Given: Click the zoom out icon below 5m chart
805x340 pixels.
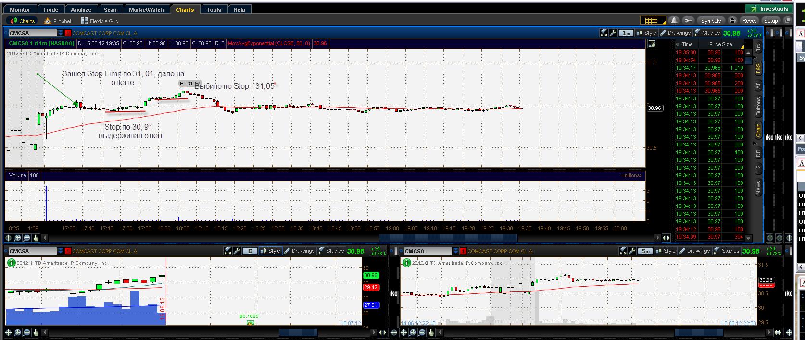Looking at the screenshot, I should pos(422,332).
